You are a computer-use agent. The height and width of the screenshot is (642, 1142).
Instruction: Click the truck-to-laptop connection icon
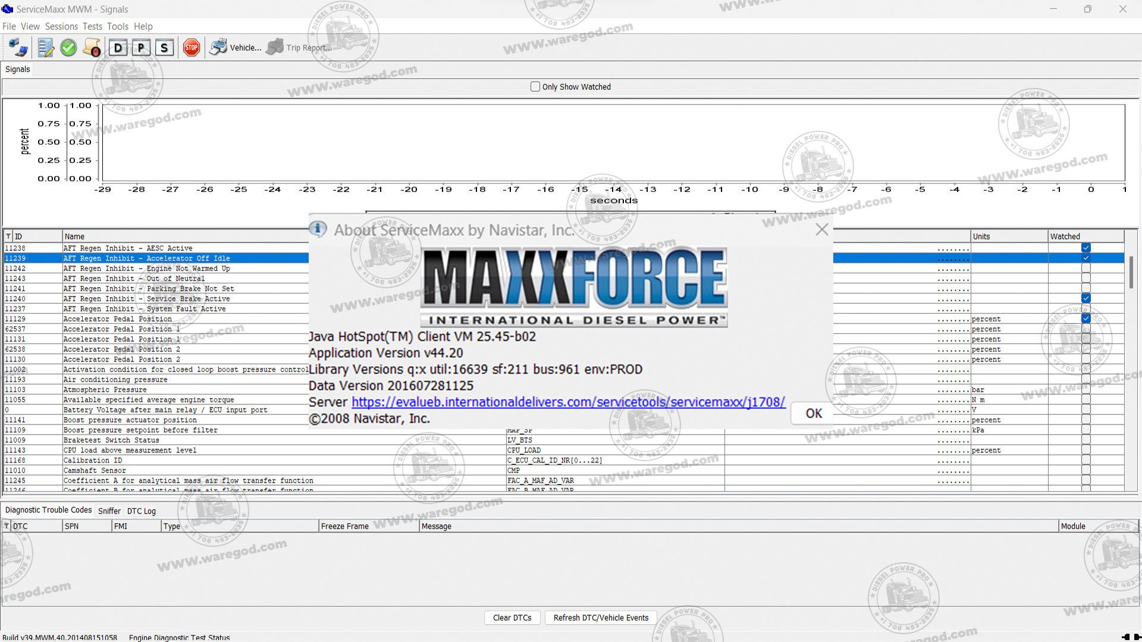tap(18, 48)
